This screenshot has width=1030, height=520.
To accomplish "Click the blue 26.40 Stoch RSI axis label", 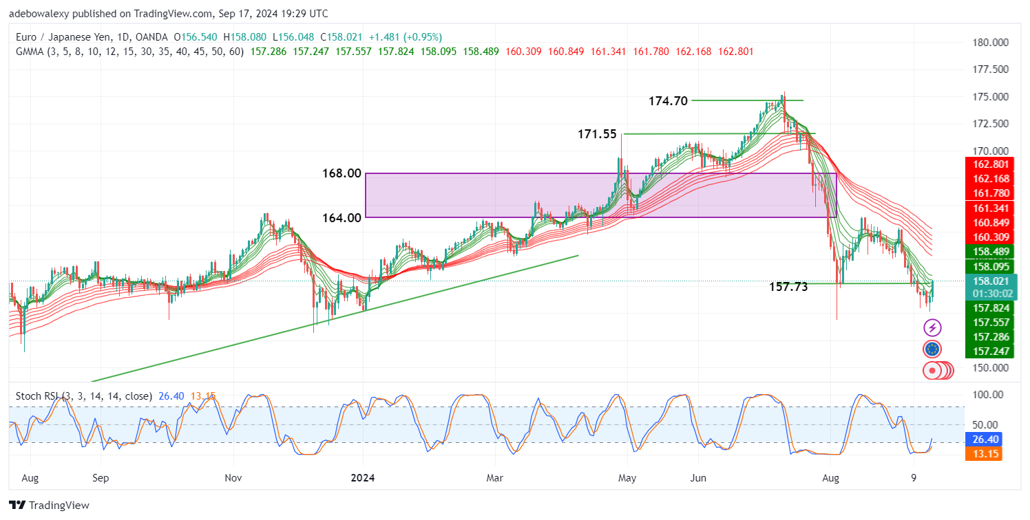I will point(983,440).
